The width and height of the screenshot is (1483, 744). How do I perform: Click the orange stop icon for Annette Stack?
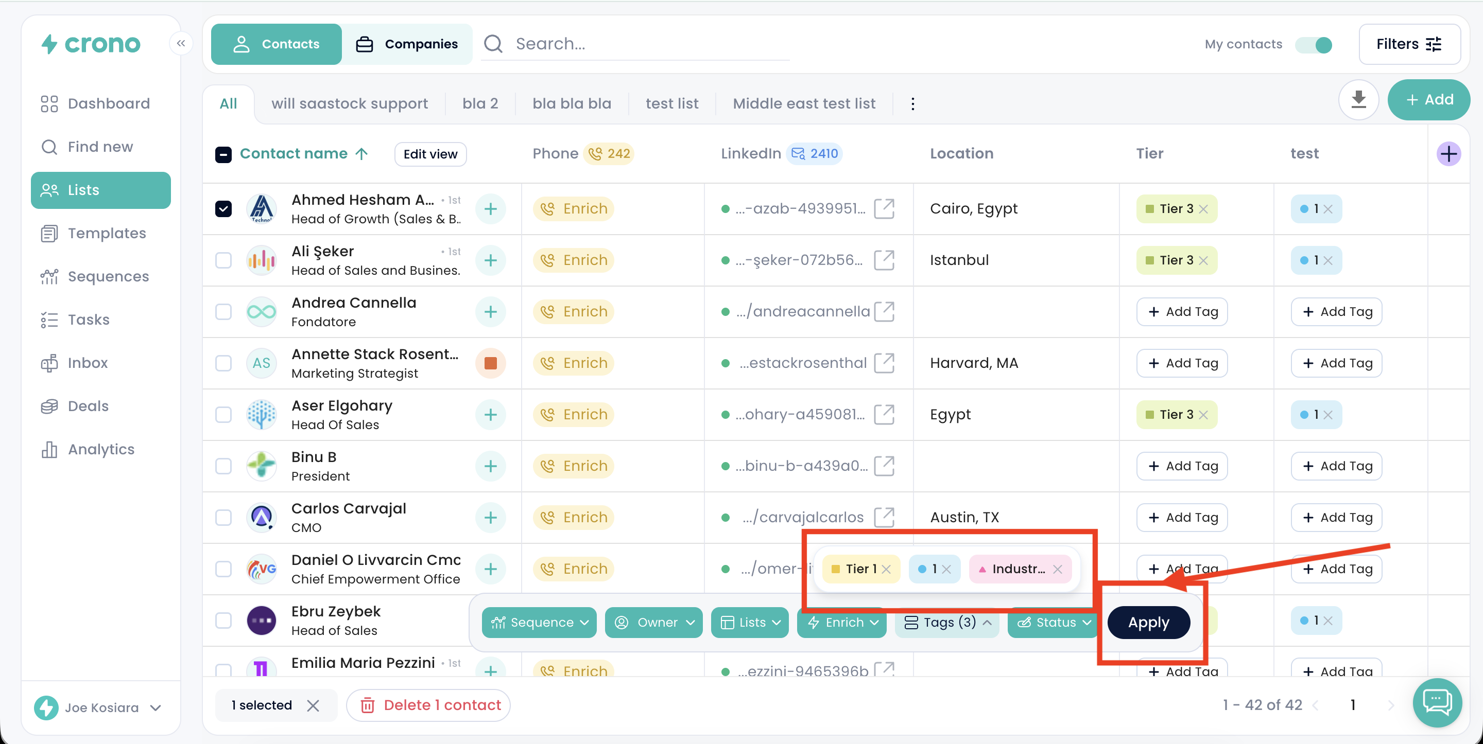491,363
